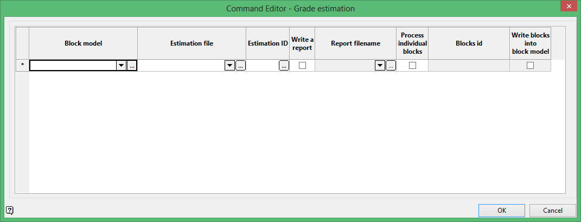Select the new row asterisk marker
Image resolution: width=581 pixels, height=222 pixels.
[22, 66]
